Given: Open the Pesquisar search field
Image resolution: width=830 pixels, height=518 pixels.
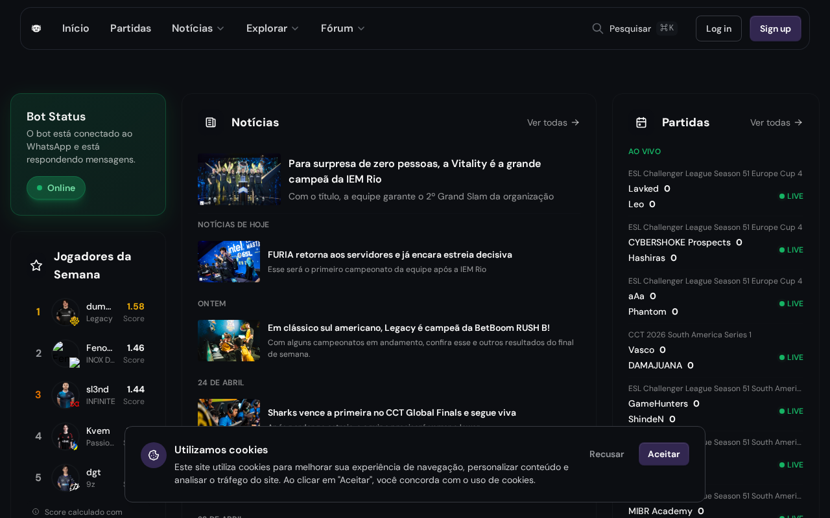Looking at the screenshot, I should pos(635,28).
